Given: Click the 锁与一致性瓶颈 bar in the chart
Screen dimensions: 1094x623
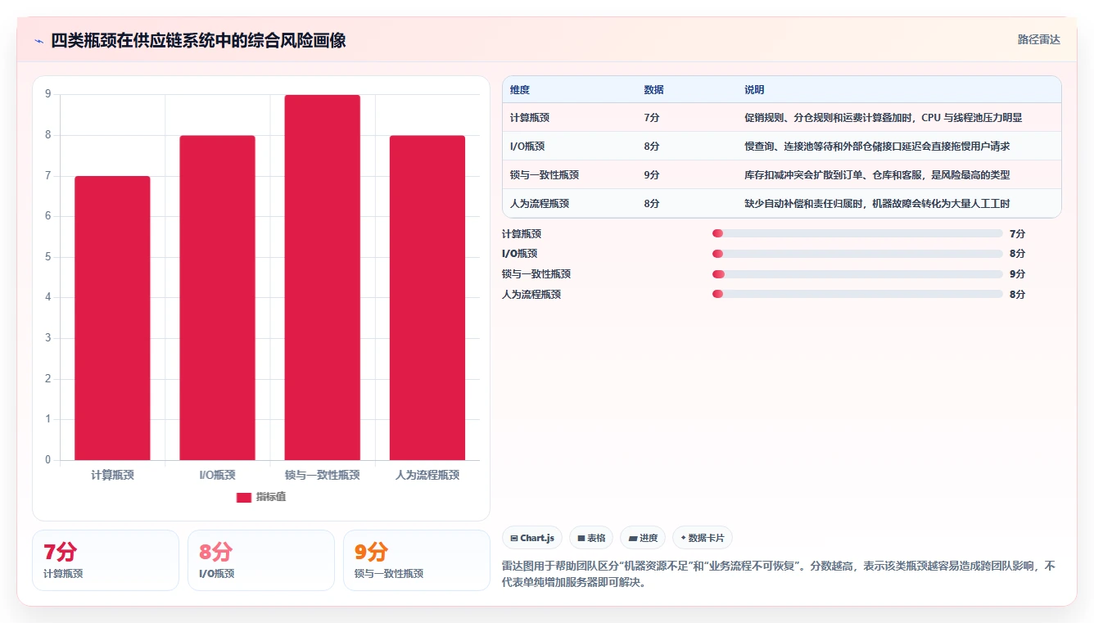Looking at the screenshot, I should pos(323,278).
